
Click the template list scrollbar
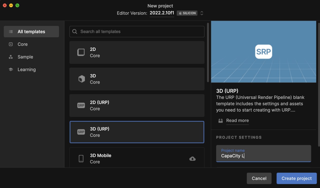pos(208,53)
